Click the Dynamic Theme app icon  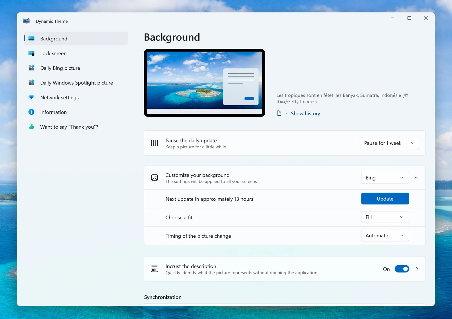click(x=26, y=21)
